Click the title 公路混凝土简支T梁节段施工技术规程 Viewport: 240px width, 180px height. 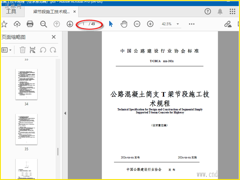tap(160, 99)
